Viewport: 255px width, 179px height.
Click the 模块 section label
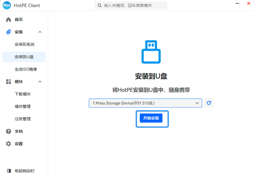tap(18, 82)
